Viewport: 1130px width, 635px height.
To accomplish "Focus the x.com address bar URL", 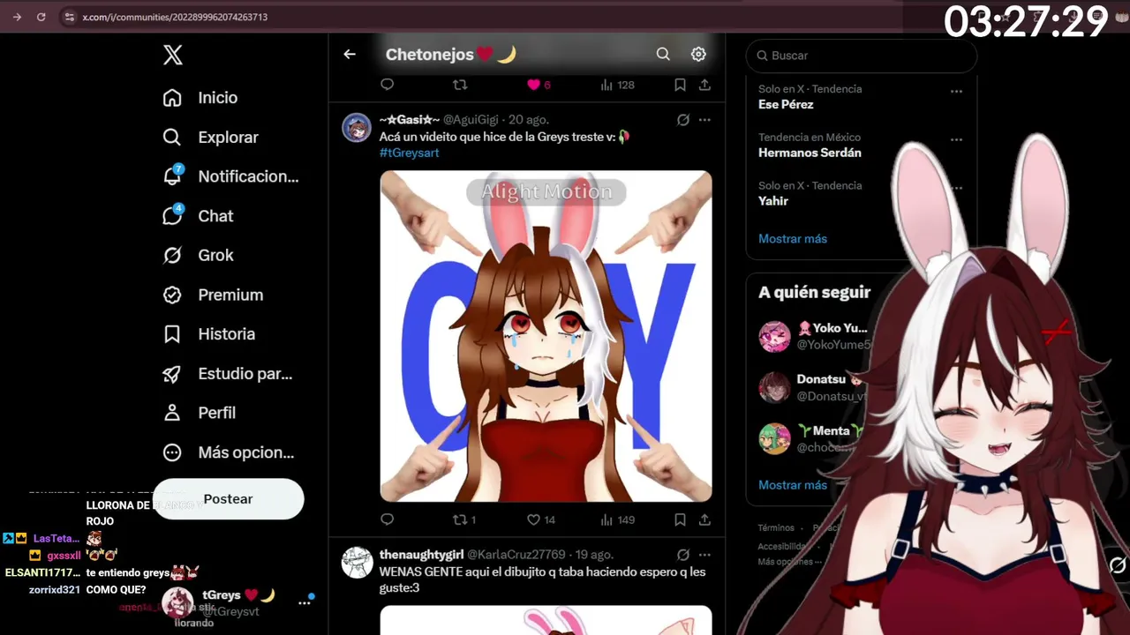I will [175, 17].
